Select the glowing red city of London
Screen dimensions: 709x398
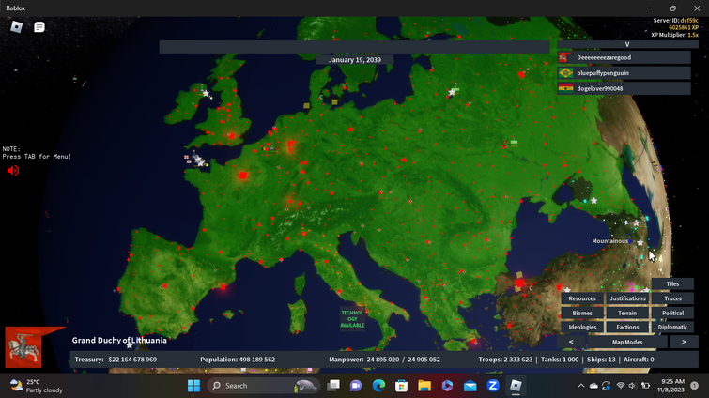tap(232, 135)
